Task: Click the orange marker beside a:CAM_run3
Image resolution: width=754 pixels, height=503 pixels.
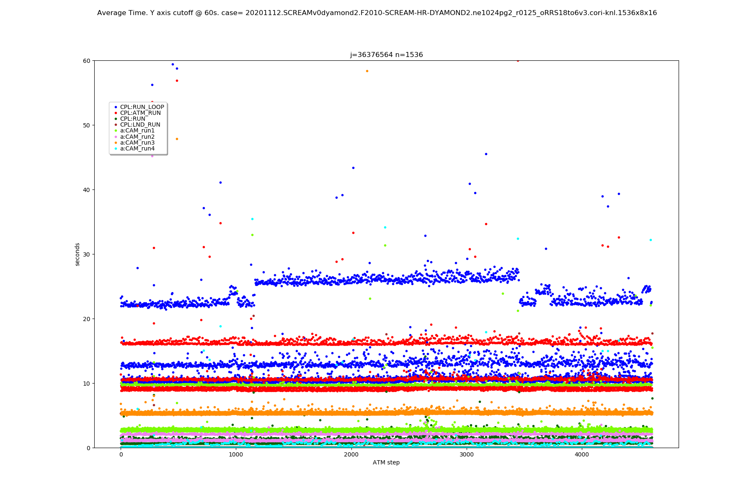Action: click(x=116, y=143)
